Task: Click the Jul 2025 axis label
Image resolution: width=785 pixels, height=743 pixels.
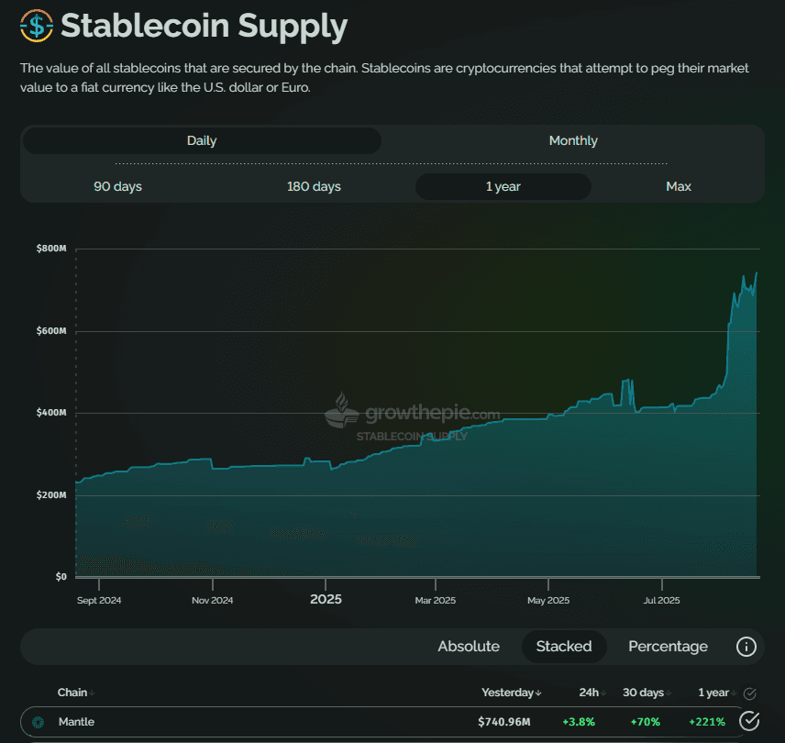Action: [661, 600]
